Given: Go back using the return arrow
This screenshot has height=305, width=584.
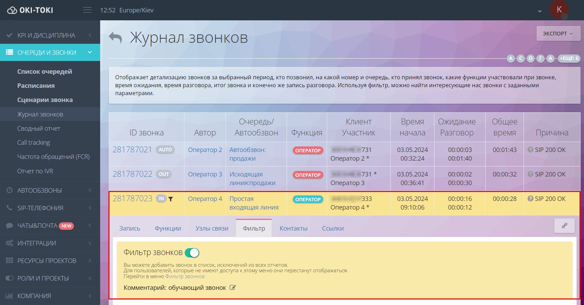Looking at the screenshot, I should pos(115,38).
